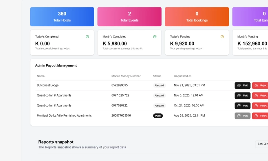The image size is (268, 161).
Task: Mark Nov 3 Quantico Inn payout Paid
Action: pyautogui.click(x=242, y=96)
